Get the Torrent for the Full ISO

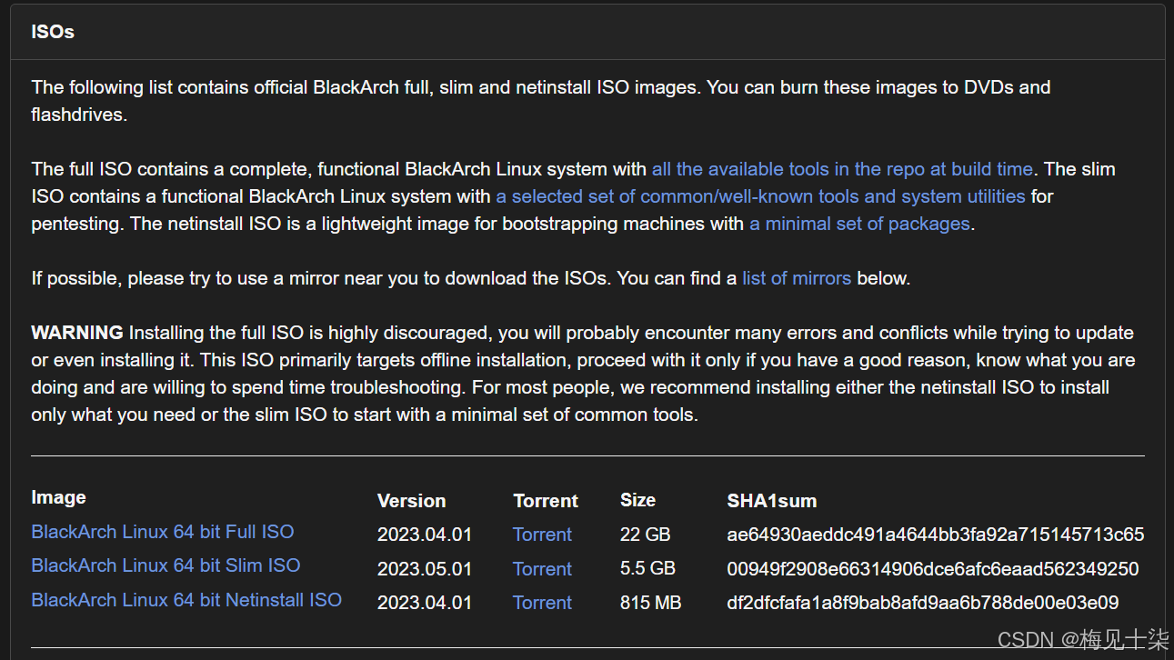click(x=542, y=535)
